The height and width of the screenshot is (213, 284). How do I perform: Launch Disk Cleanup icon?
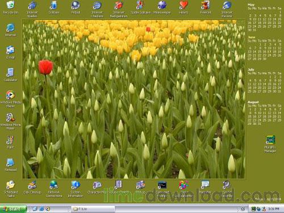(32, 187)
